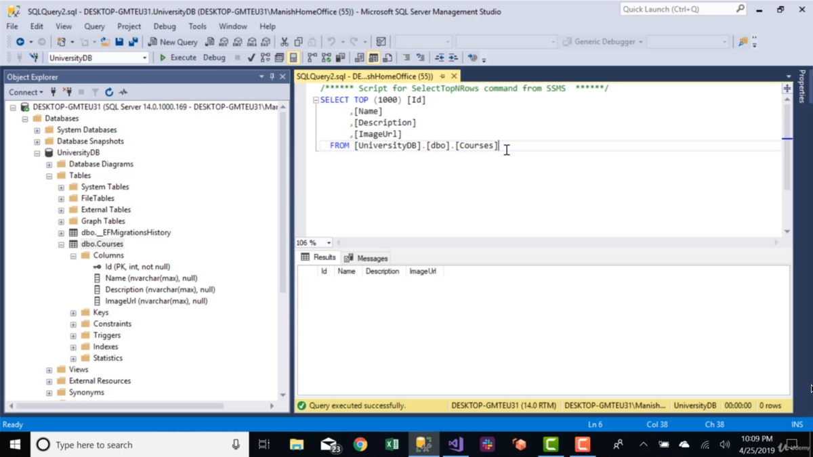This screenshot has width=813, height=457.
Task: Select the dbo.__EFMigrationsHistory table
Action: 126,232
